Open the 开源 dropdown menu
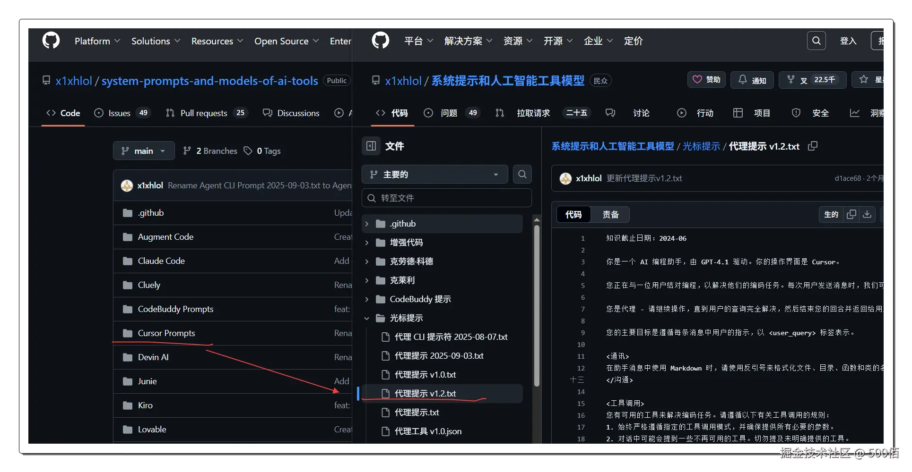The height and width of the screenshot is (472, 912). [558, 41]
